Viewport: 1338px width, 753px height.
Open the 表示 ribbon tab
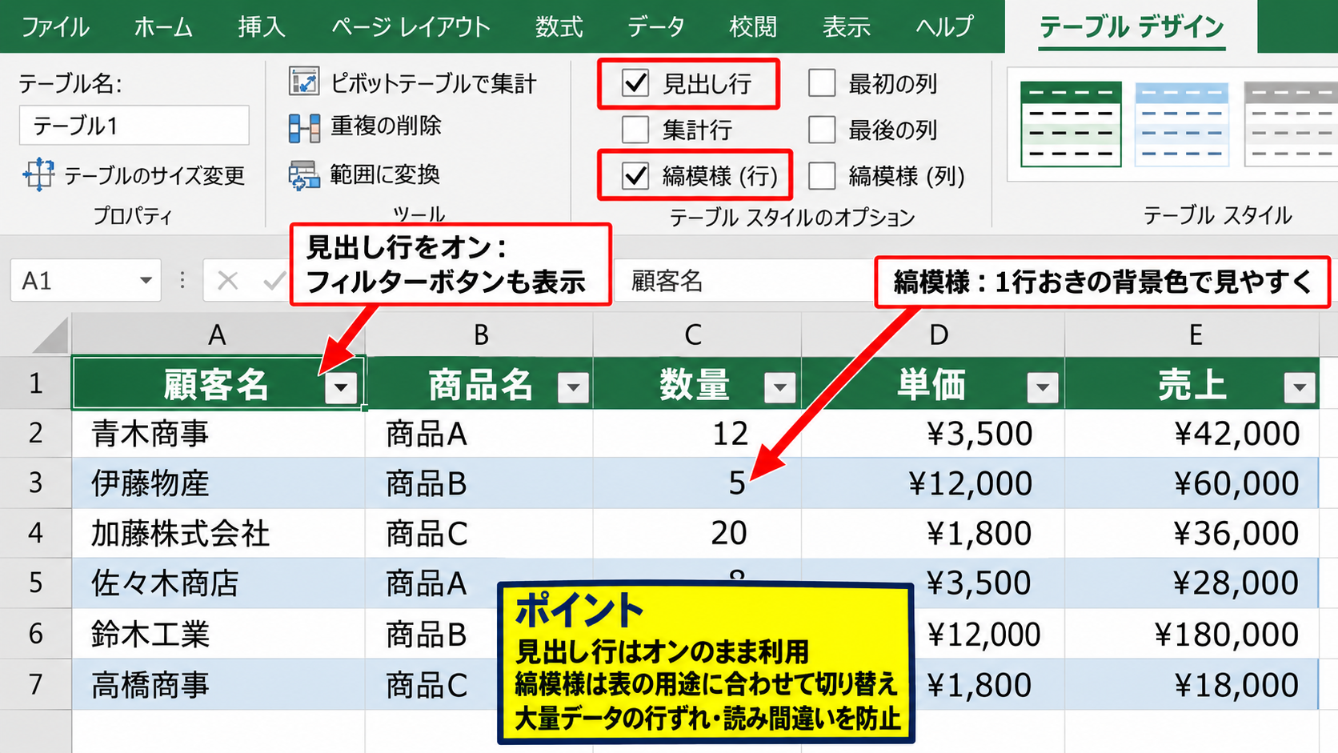pos(847,27)
